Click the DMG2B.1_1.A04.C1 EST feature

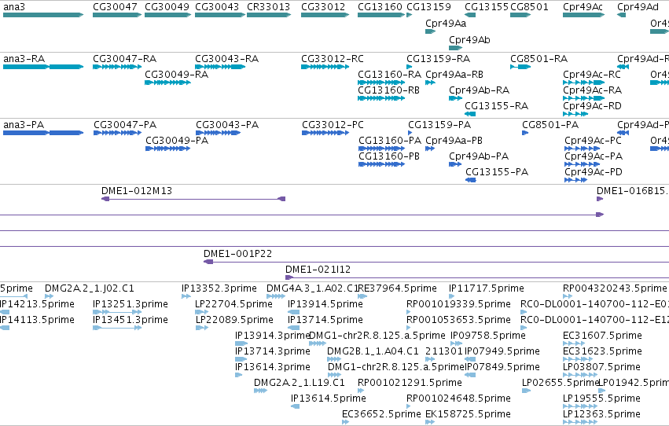point(333,359)
